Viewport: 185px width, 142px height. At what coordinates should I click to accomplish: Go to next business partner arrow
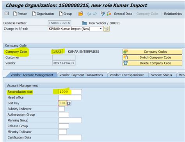pos(95,14)
